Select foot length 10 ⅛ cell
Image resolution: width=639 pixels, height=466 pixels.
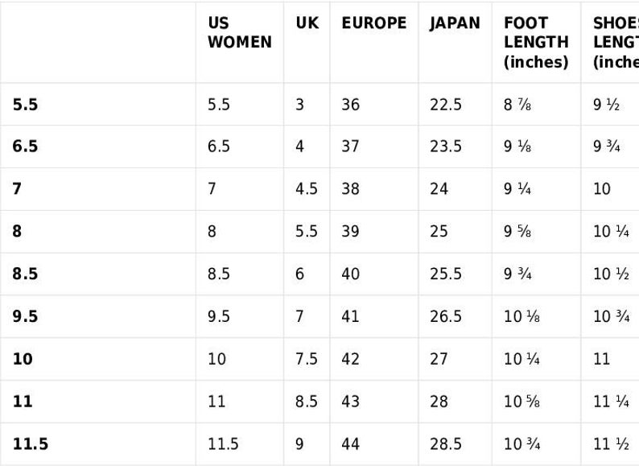coord(522,317)
